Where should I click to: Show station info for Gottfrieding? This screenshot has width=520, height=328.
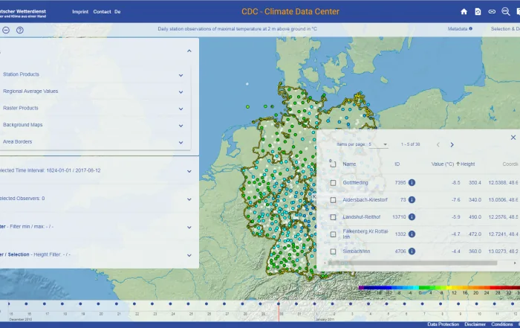(412, 182)
